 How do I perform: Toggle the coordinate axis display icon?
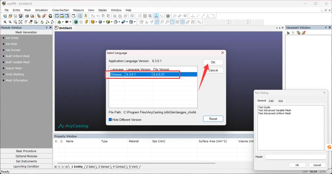156,16
